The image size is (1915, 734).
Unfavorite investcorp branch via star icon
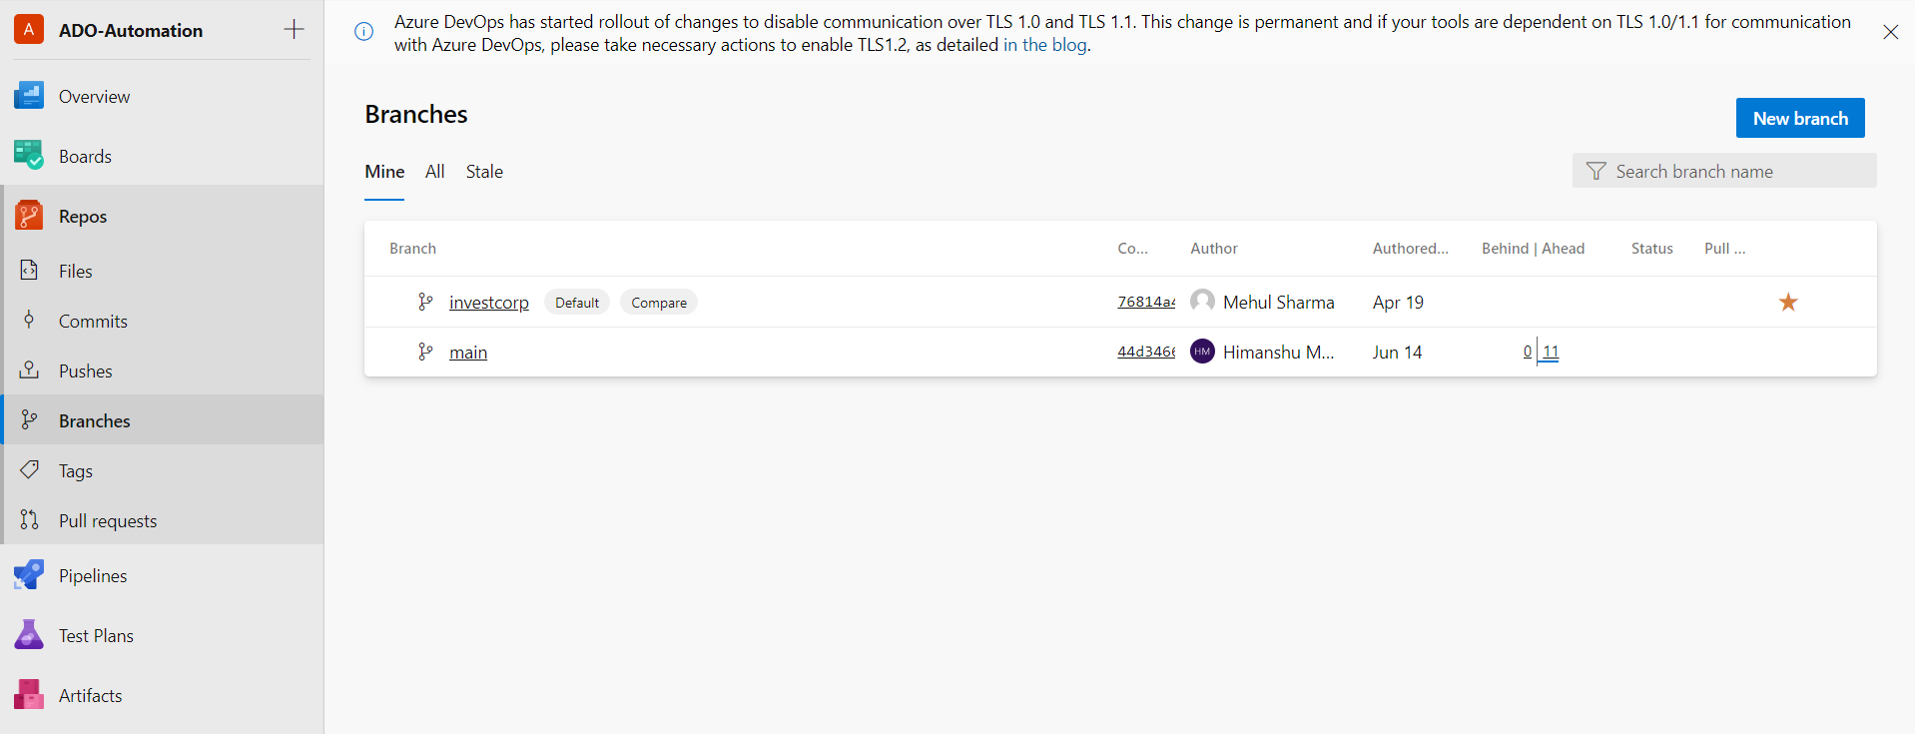(1788, 302)
